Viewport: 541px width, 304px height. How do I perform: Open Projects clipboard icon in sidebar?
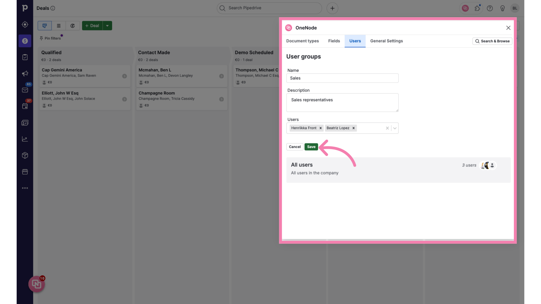coord(25,57)
